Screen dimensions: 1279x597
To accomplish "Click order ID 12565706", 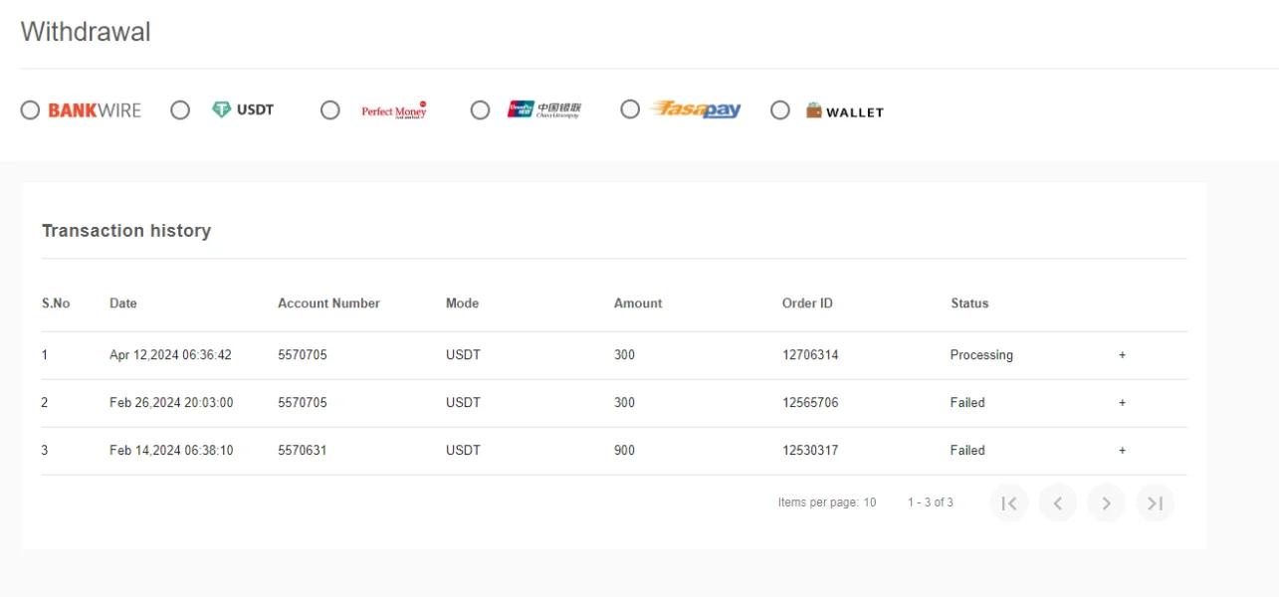I will [x=810, y=403].
